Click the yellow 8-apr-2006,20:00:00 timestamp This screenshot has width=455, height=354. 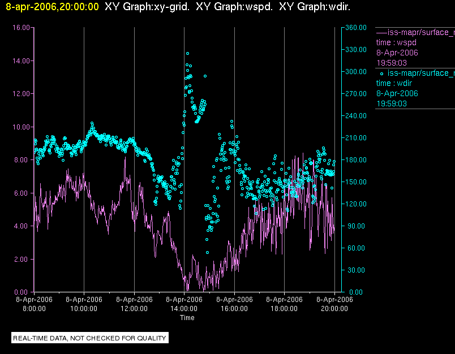coord(52,7)
